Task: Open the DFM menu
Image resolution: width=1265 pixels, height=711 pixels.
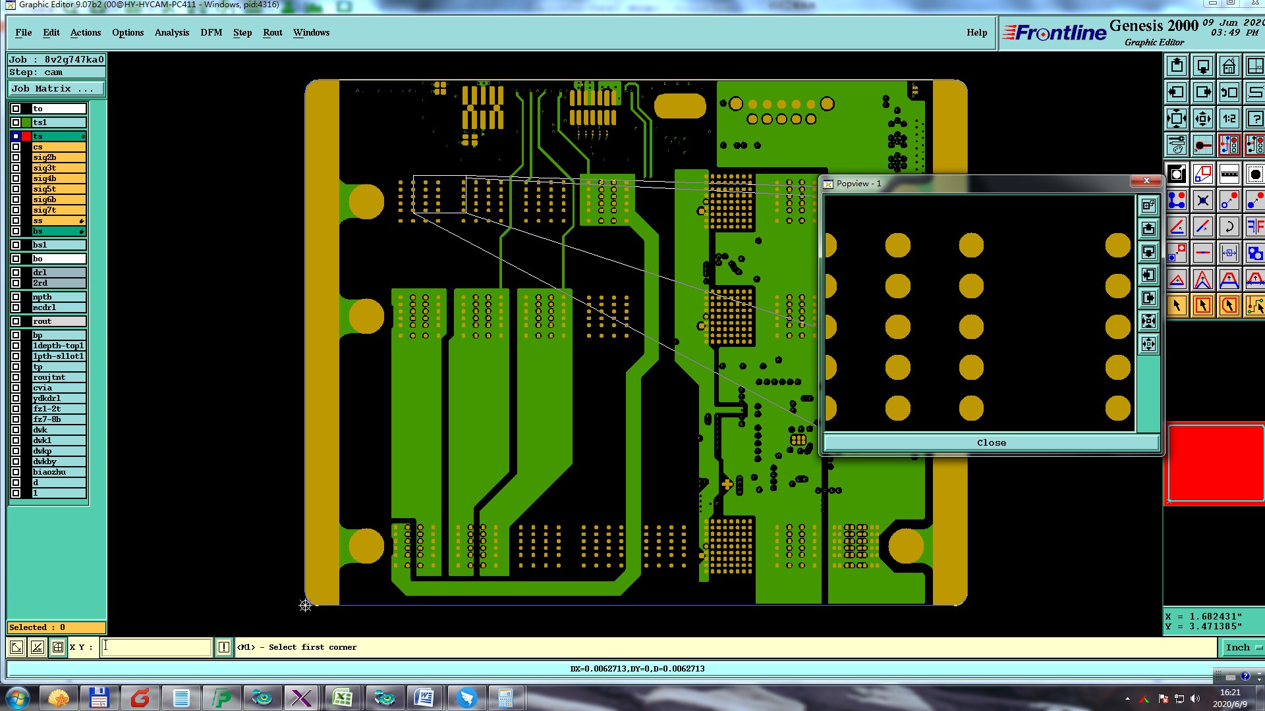Action: (211, 32)
